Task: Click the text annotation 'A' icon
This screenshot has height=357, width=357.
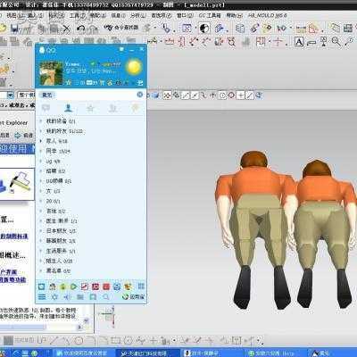Action: 299,41
